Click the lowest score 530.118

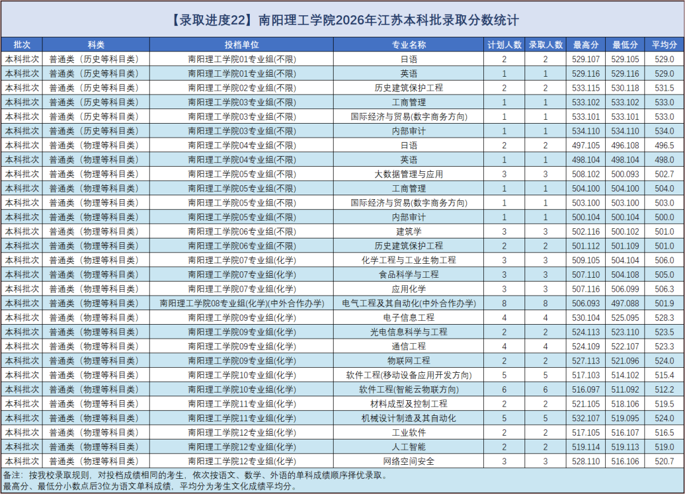625,88
